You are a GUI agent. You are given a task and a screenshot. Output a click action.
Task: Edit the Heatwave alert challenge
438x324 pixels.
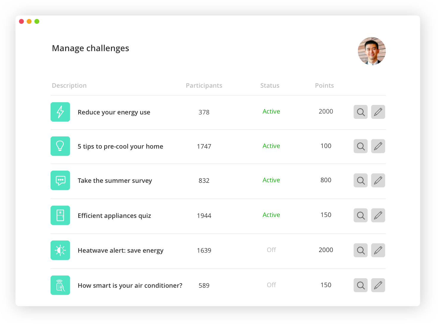[378, 250]
